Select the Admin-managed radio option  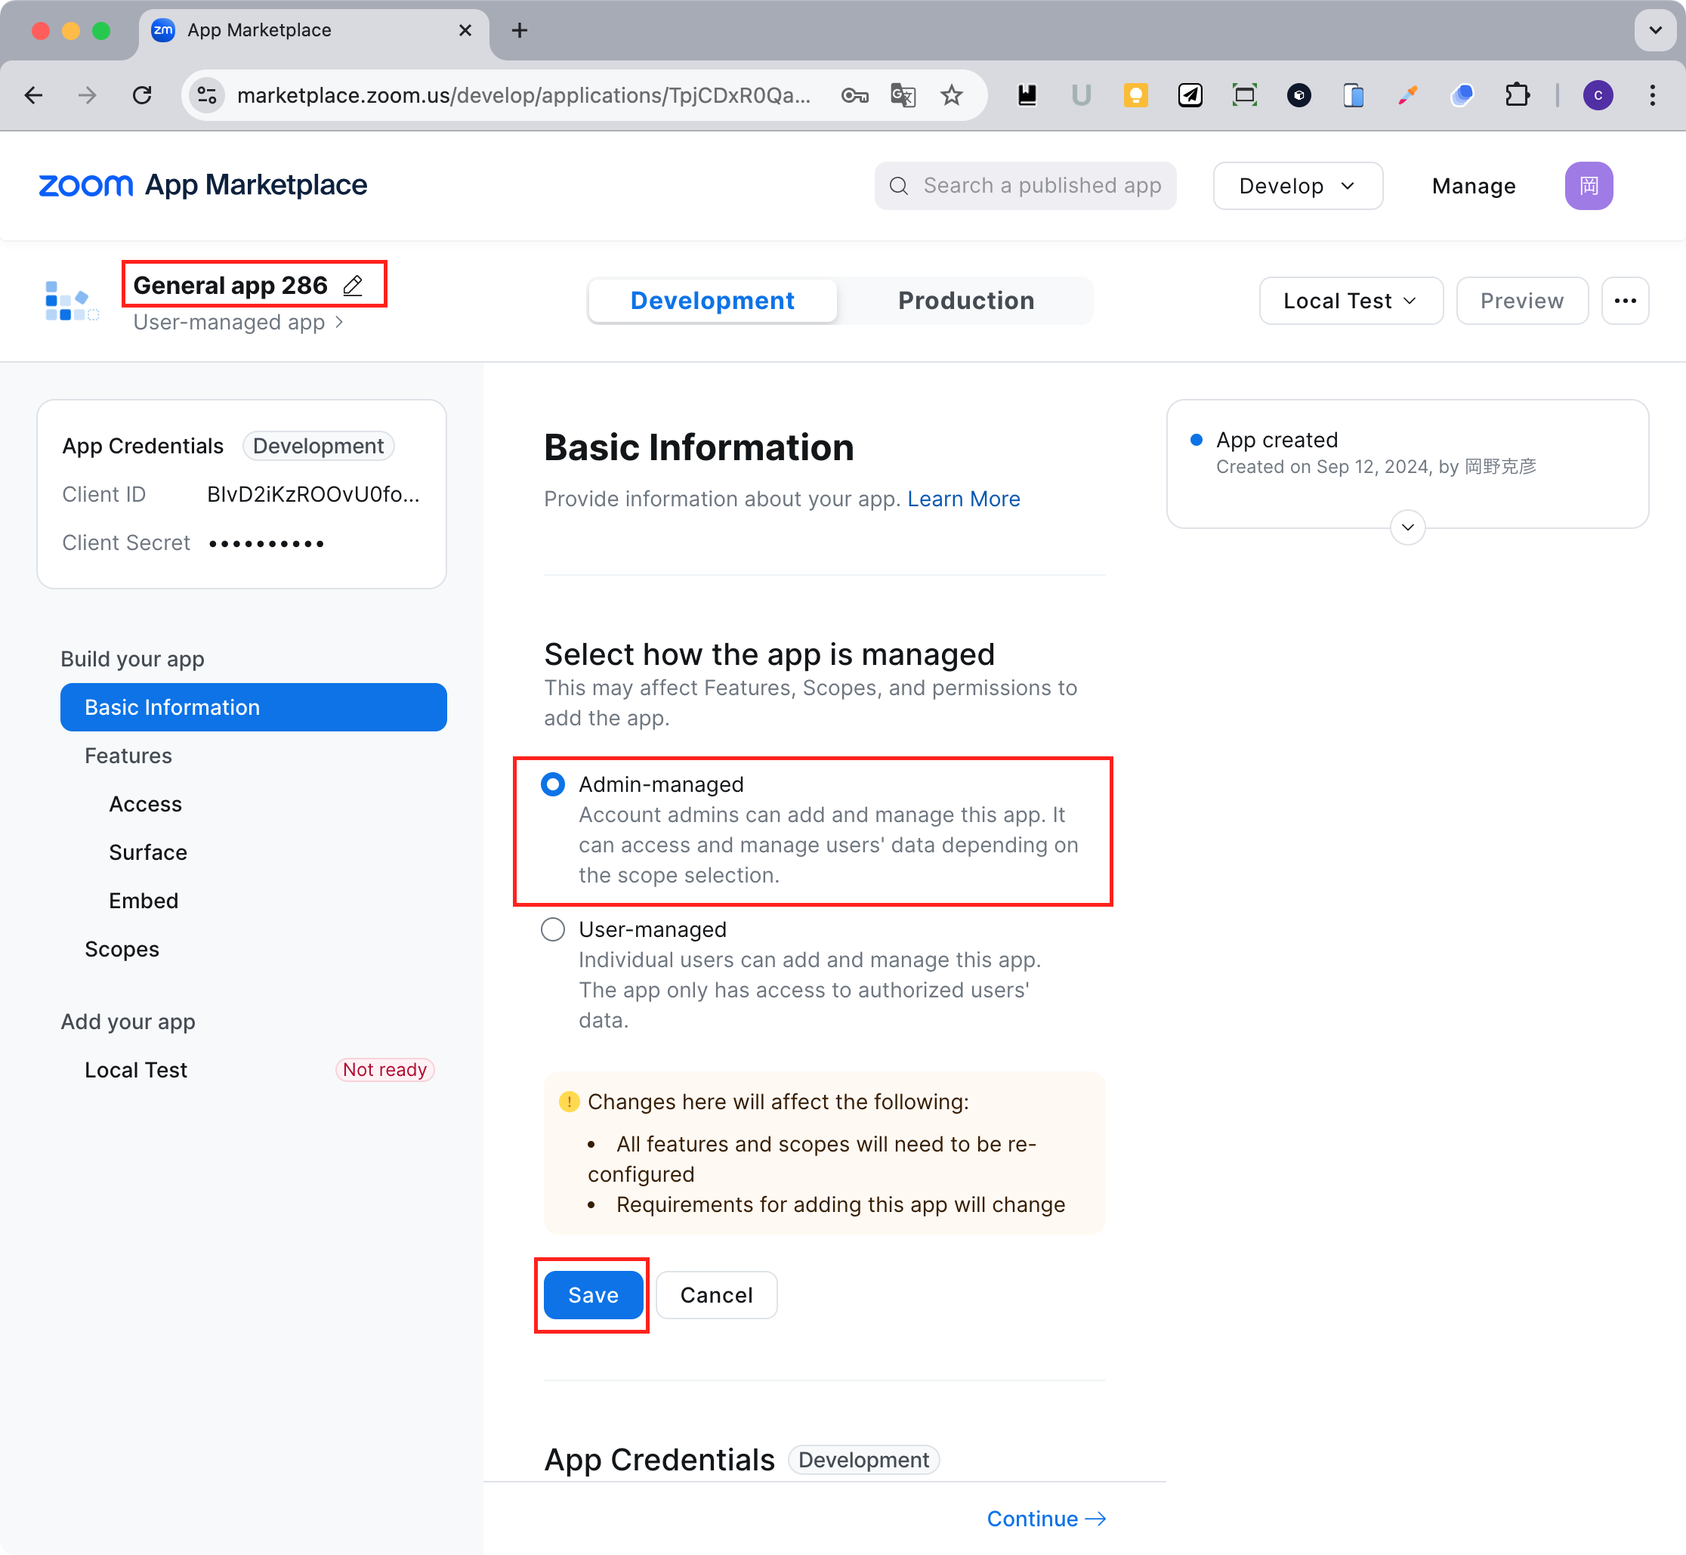point(553,784)
